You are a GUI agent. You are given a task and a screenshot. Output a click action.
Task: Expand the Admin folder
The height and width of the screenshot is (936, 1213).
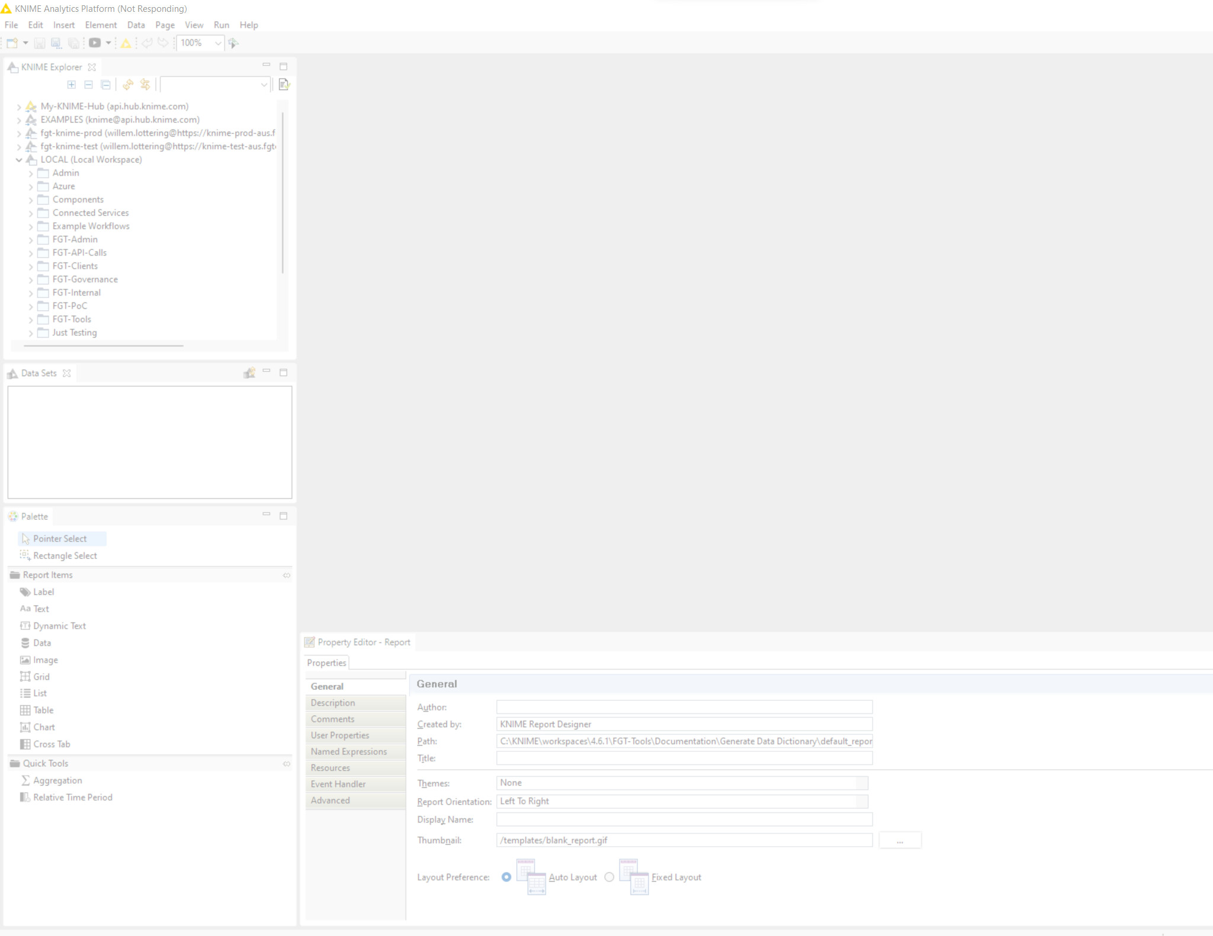coord(31,173)
